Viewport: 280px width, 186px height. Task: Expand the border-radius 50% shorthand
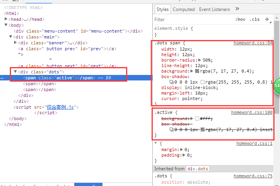pos(199,60)
